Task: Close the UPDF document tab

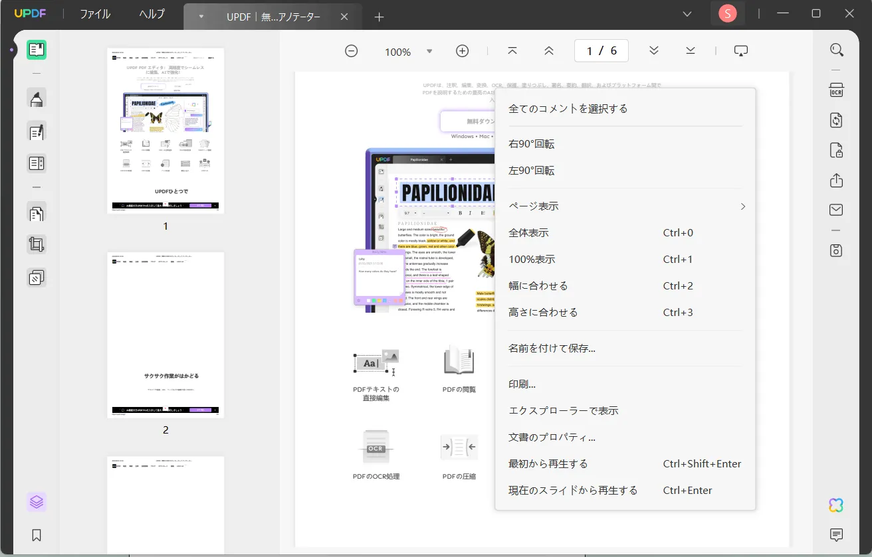Action: click(x=344, y=17)
